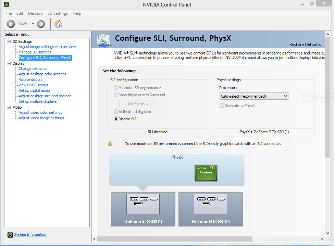Open Adjust video color settings
The width and height of the screenshot is (334, 246).
point(40,112)
